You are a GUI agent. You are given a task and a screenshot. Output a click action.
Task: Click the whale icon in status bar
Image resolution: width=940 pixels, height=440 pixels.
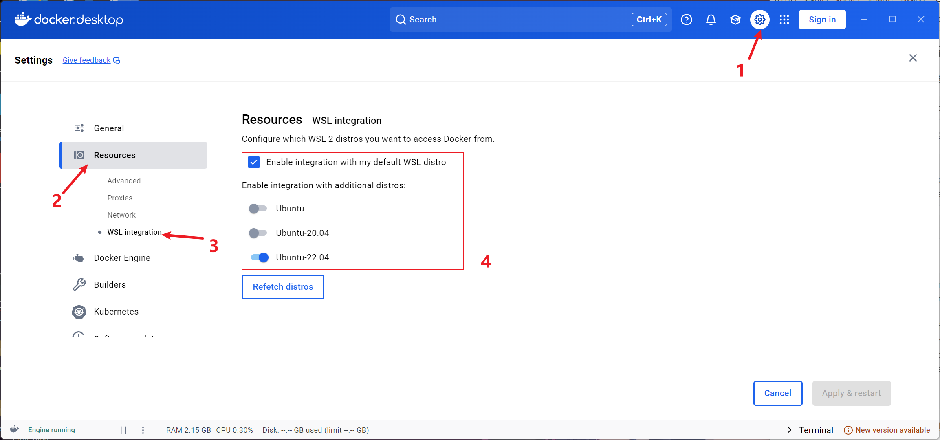(x=15, y=429)
